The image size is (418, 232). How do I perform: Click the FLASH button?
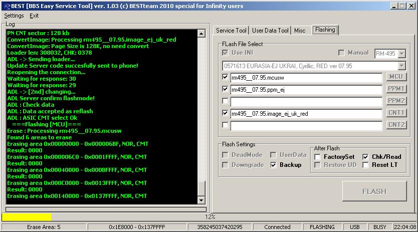point(374,191)
